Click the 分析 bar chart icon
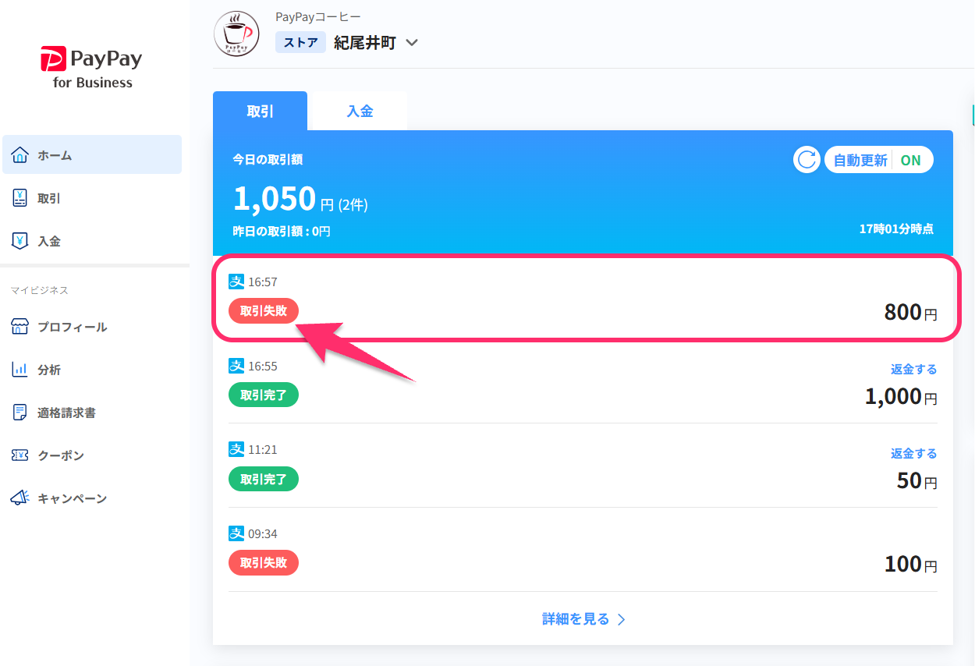This screenshot has height=666, width=975. click(20, 370)
